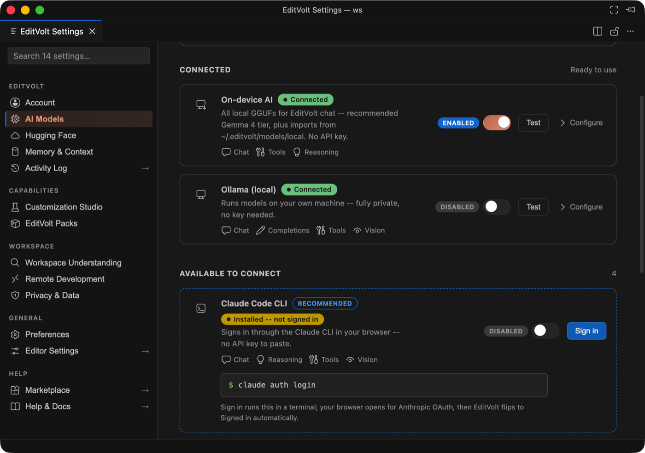Click the unlock icon in tab bar
This screenshot has width=645, height=453.
pos(614,31)
